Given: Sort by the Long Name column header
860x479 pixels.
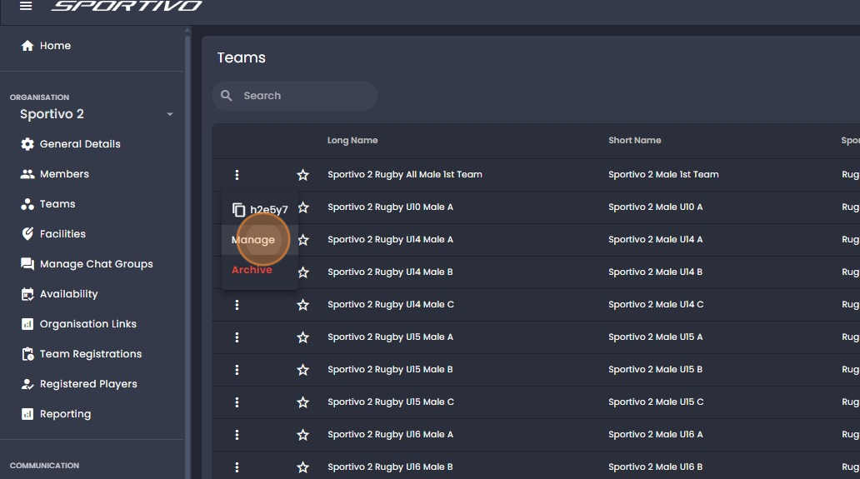Looking at the screenshot, I should click(x=352, y=140).
